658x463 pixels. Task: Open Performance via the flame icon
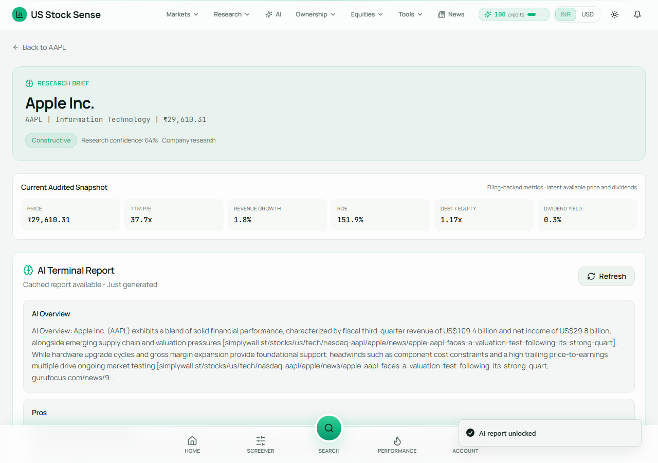click(x=397, y=440)
